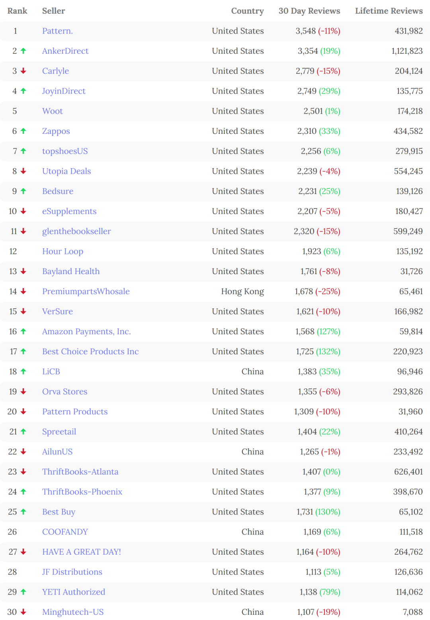Open the Pattern. seller page
Screen dimensions: 430x620
click(57, 31)
